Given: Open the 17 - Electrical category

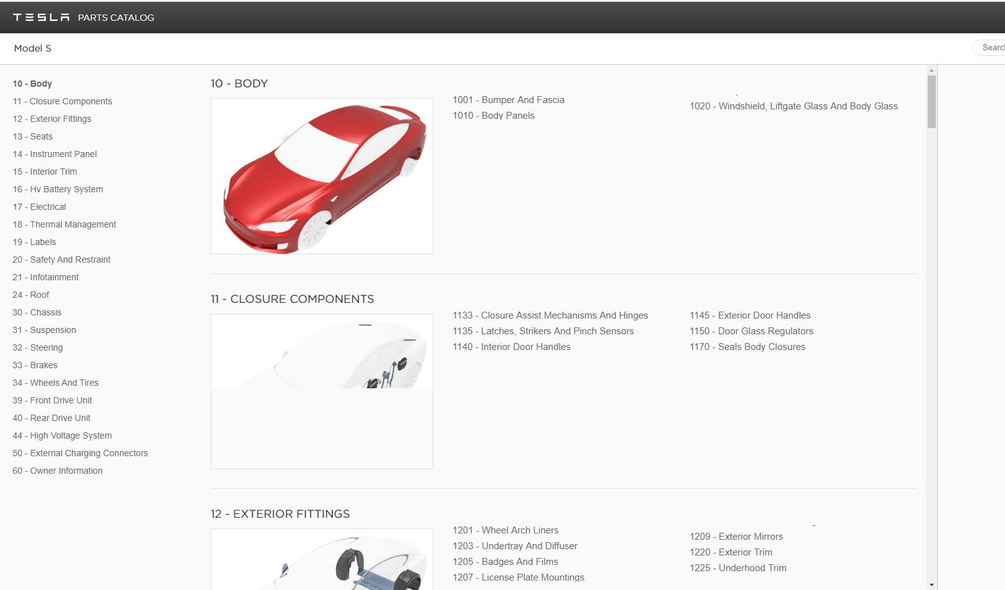Looking at the screenshot, I should 39,207.
